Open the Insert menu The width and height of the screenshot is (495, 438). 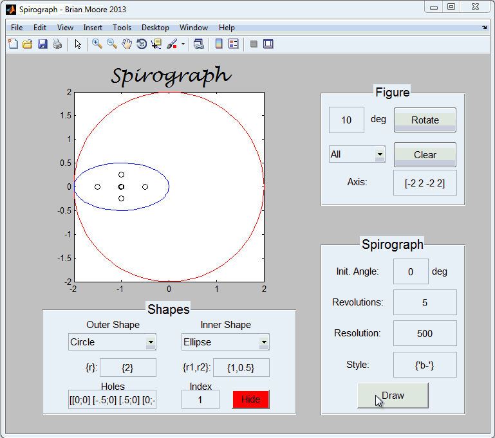click(93, 28)
